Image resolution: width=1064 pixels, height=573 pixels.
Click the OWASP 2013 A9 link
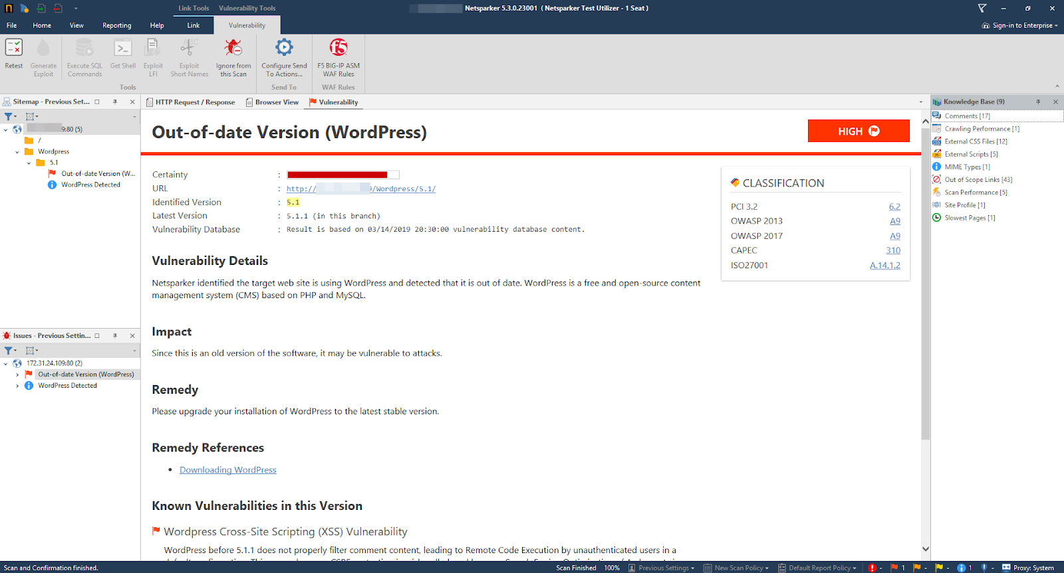tap(895, 221)
